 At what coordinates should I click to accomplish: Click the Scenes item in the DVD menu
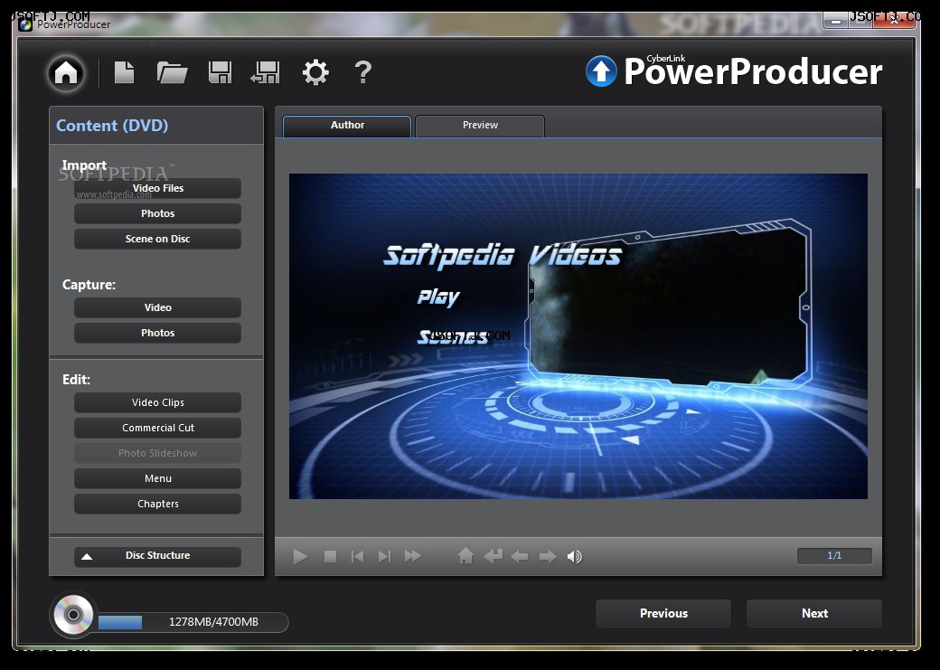click(x=453, y=336)
